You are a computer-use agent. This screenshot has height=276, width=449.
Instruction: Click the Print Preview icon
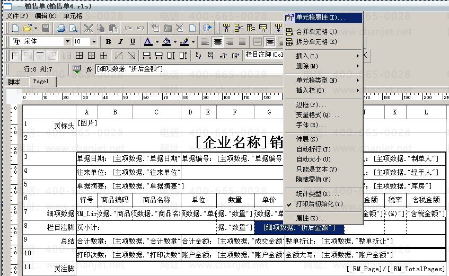pyautogui.click(x=73, y=28)
